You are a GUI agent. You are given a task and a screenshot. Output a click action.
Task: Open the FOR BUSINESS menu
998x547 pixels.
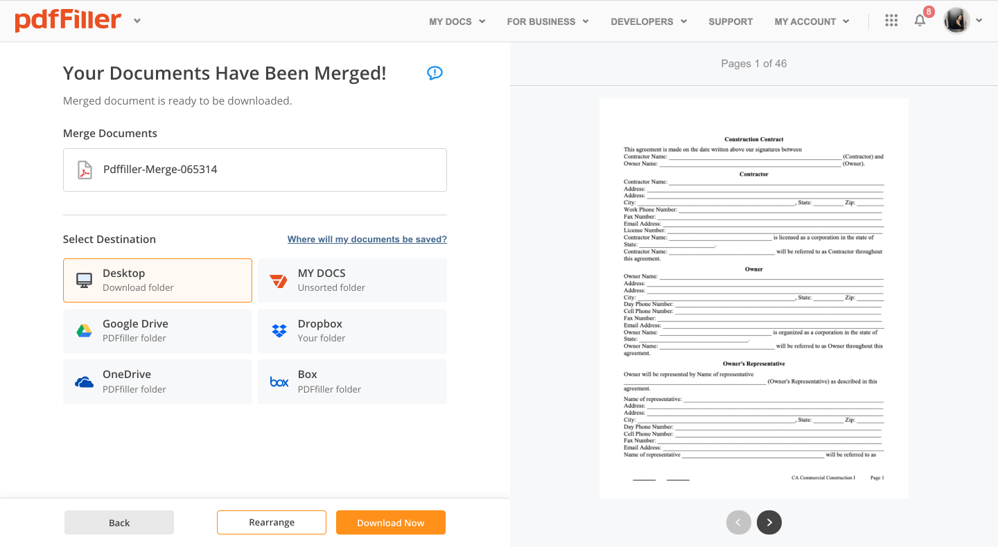pyautogui.click(x=548, y=21)
